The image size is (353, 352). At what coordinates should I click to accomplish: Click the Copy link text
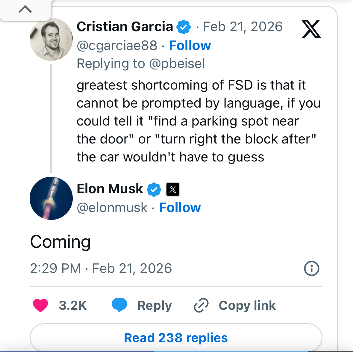pos(247,305)
